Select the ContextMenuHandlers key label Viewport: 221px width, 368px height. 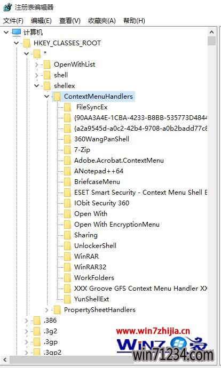pyautogui.click(x=98, y=97)
